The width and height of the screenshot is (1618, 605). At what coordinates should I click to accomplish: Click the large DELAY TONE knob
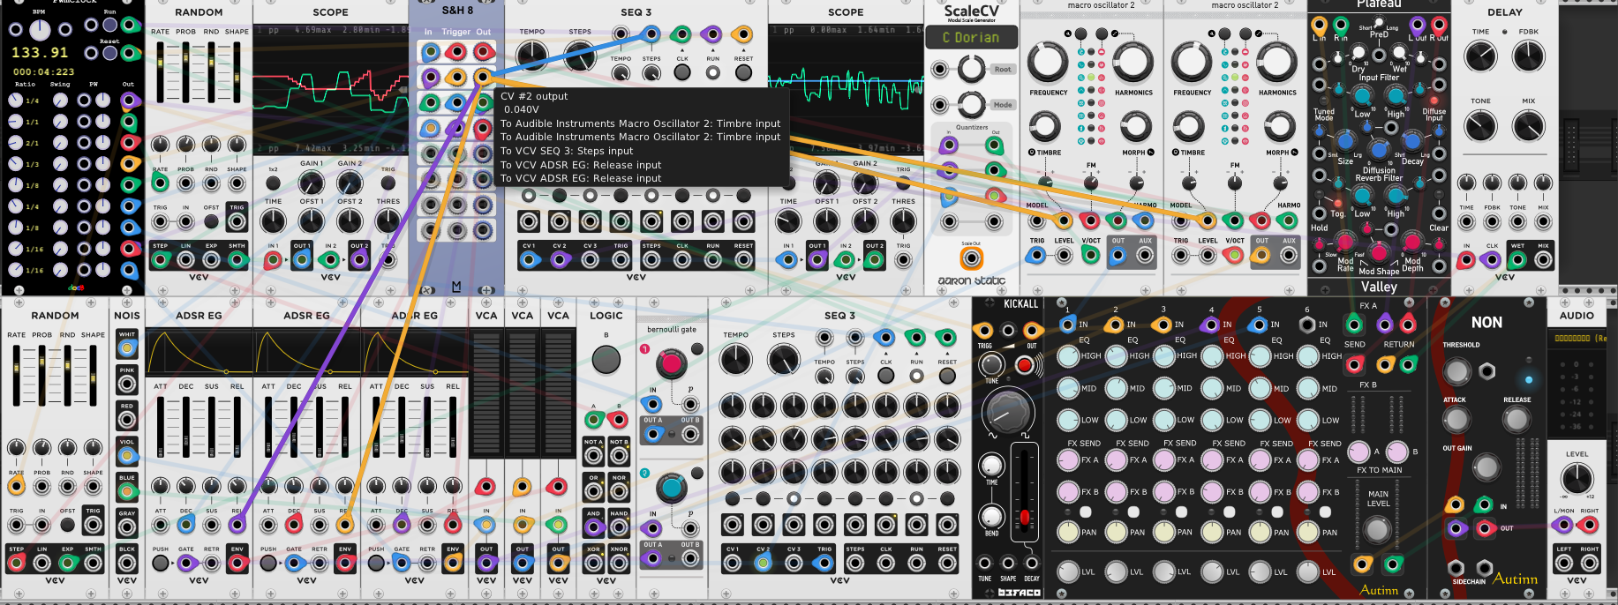pyautogui.click(x=1480, y=126)
